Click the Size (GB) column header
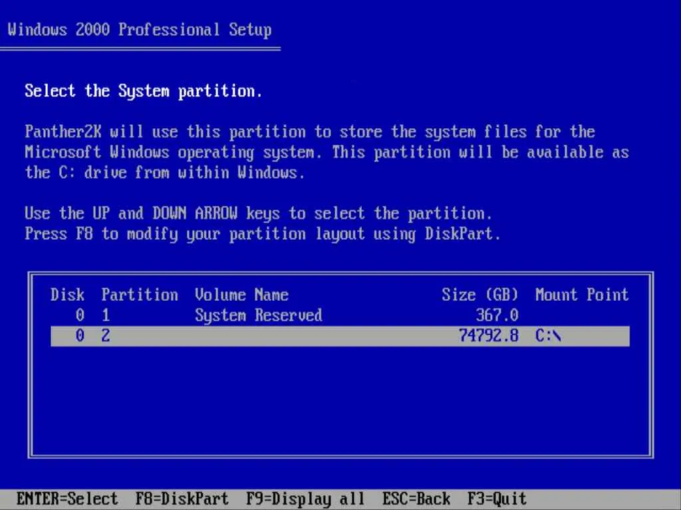 (480, 295)
